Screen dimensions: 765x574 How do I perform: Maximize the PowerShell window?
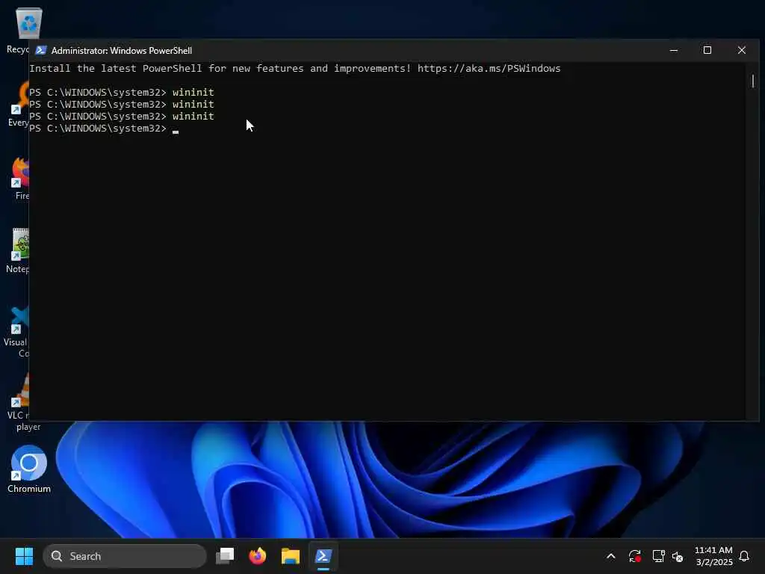[707, 50]
